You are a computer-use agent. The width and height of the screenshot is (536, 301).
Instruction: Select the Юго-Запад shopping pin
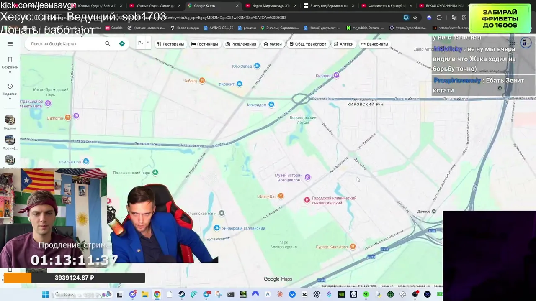pos(257,66)
